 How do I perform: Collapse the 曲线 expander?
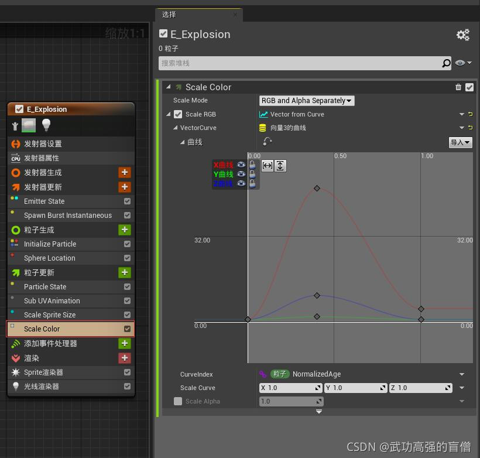(182, 142)
